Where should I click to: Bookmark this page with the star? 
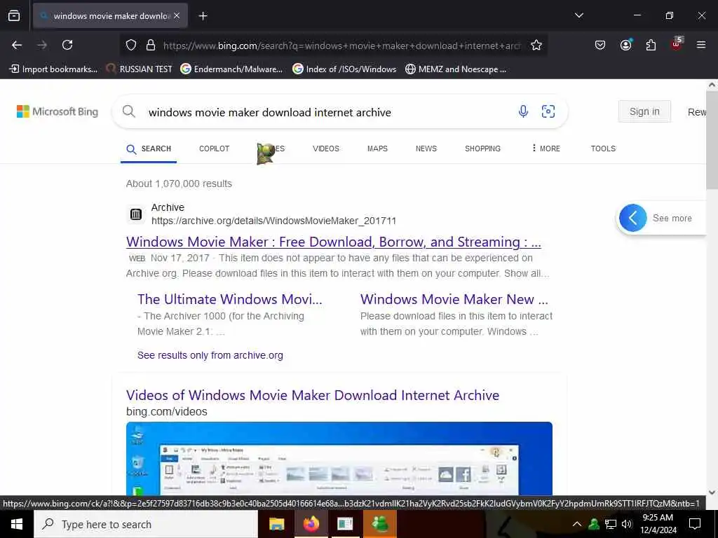pos(536,45)
